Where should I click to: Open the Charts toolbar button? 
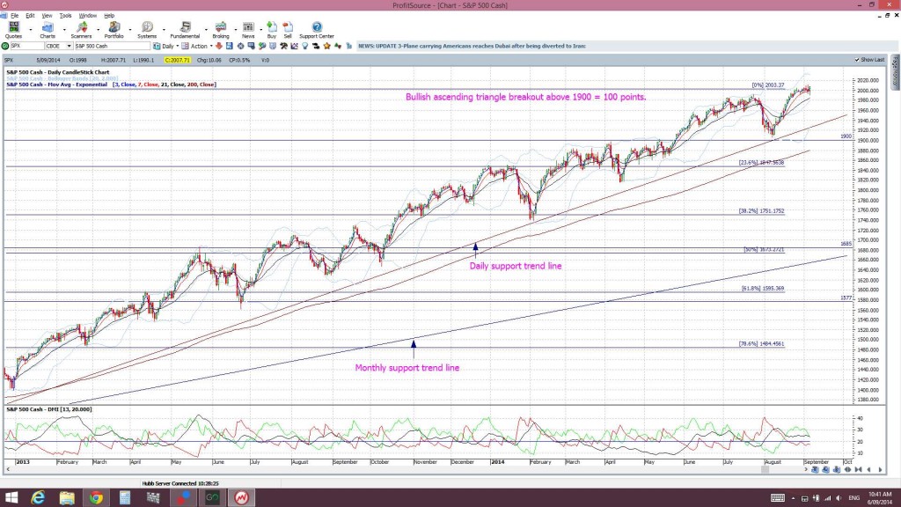coord(47,29)
